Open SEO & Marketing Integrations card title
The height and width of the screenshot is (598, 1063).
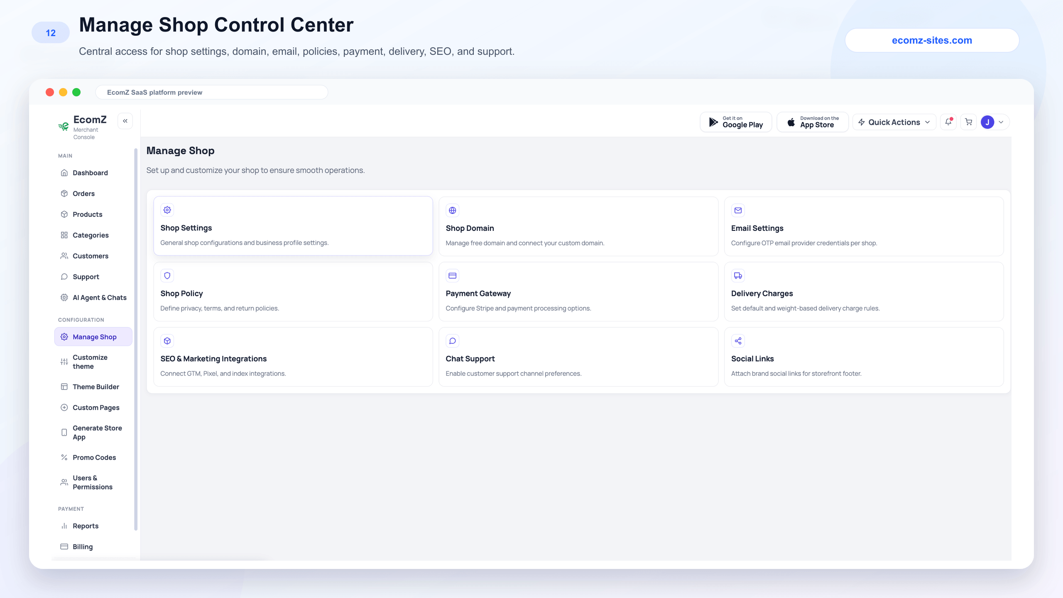coord(213,359)
